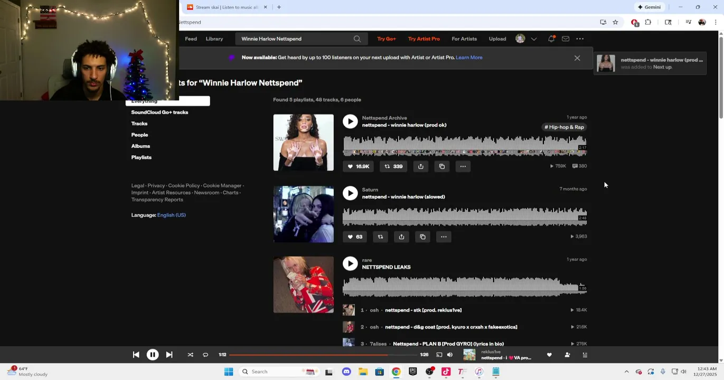Open the Gemini button in Chrome
Screen dimensions: 724x380
pyautogui.click(x=649, y=7)
